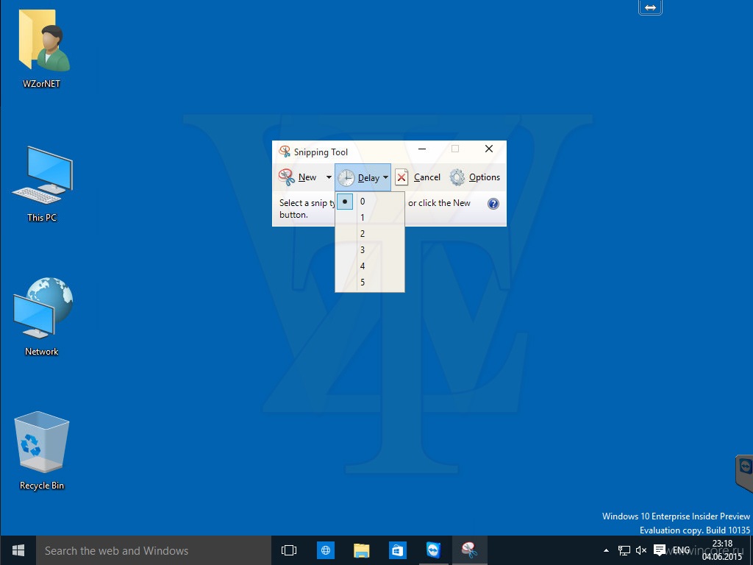Choose 2 second delay
The height and width of the screenshot is (565, 753).
click(370, 233)
